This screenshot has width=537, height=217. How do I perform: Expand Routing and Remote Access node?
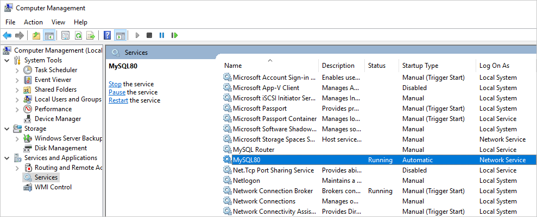click(x=17, y=168)
